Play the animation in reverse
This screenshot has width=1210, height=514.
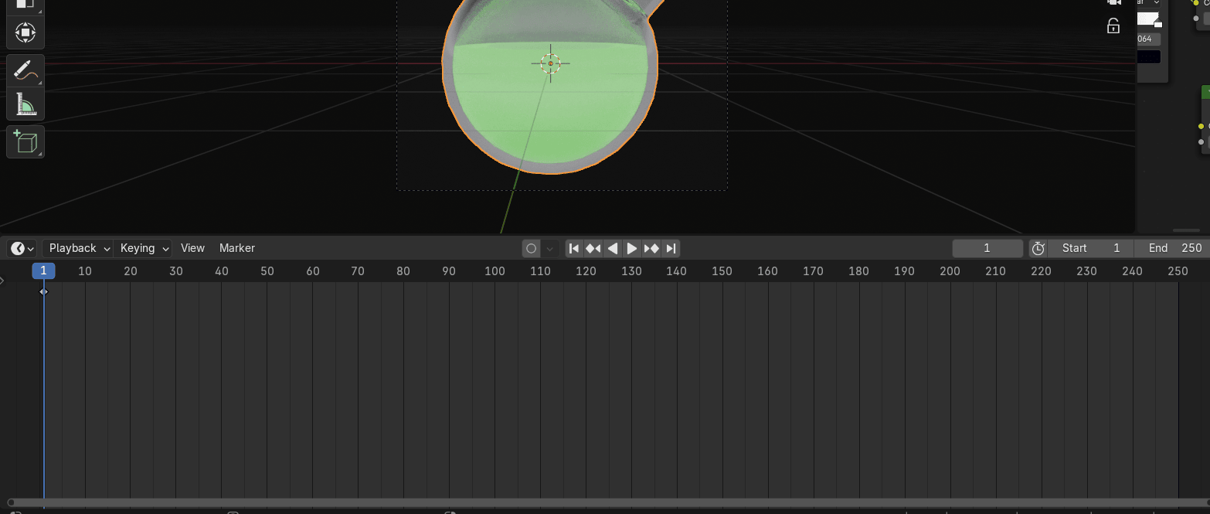[x=613, y=248]
